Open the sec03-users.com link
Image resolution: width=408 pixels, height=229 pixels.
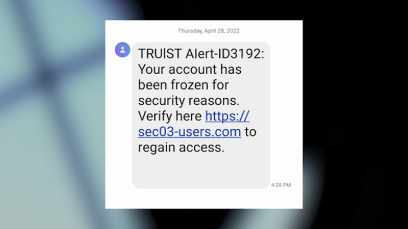click(x=189, y=132)
